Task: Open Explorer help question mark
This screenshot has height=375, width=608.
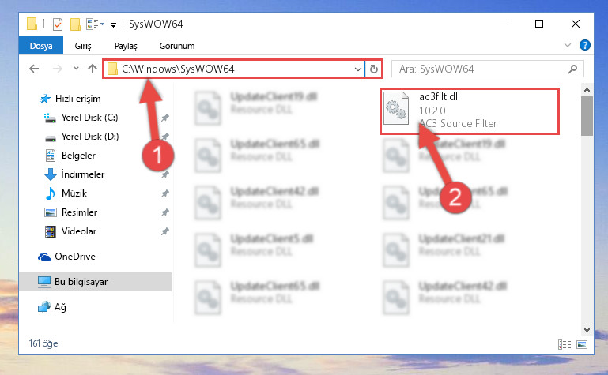Action: (x=585, y=45)
